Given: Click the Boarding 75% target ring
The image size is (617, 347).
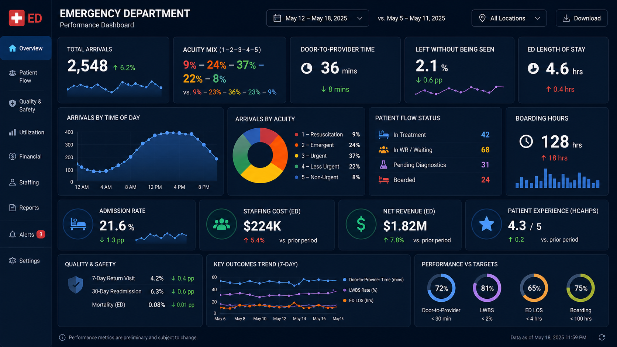Looking at the screenshot, I should [x=581, y=288].
